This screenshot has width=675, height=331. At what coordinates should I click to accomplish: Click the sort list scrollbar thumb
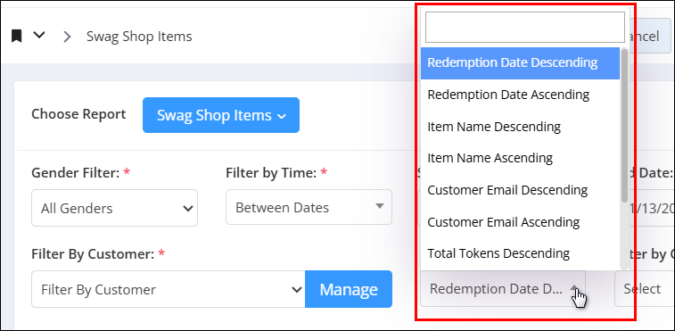[x=624, y=125]
